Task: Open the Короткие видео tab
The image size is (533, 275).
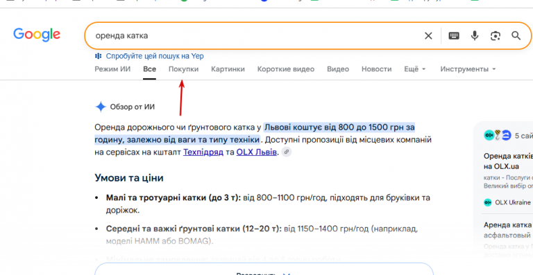Action: [x=286, y=69]
